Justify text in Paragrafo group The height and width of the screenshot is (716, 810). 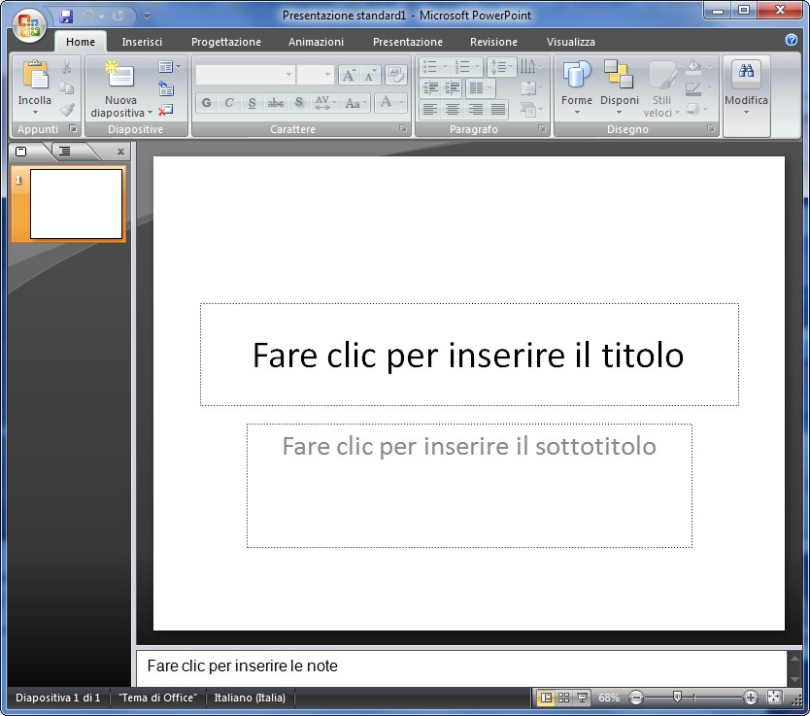[x=498, y=109]
